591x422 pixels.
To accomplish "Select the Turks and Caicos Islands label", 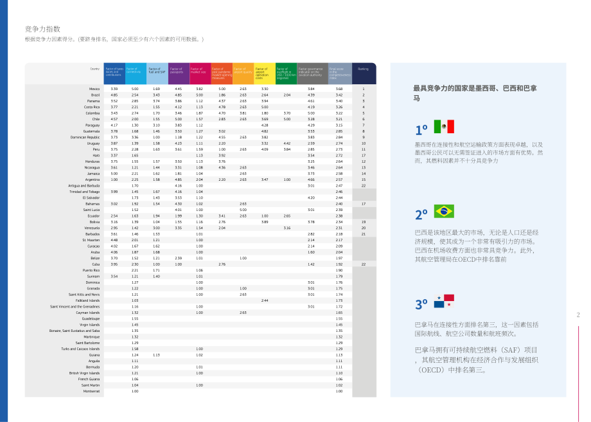I will tap(81, 349).
